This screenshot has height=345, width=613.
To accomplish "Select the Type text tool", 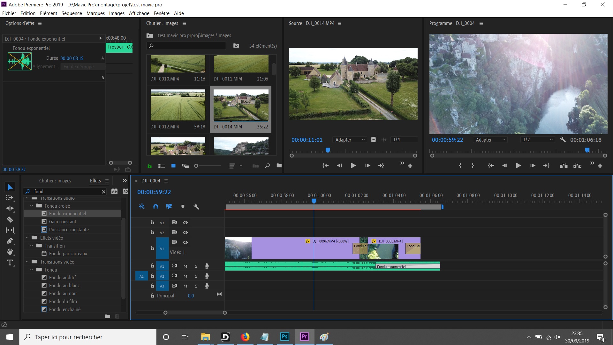I will [10, 263].
